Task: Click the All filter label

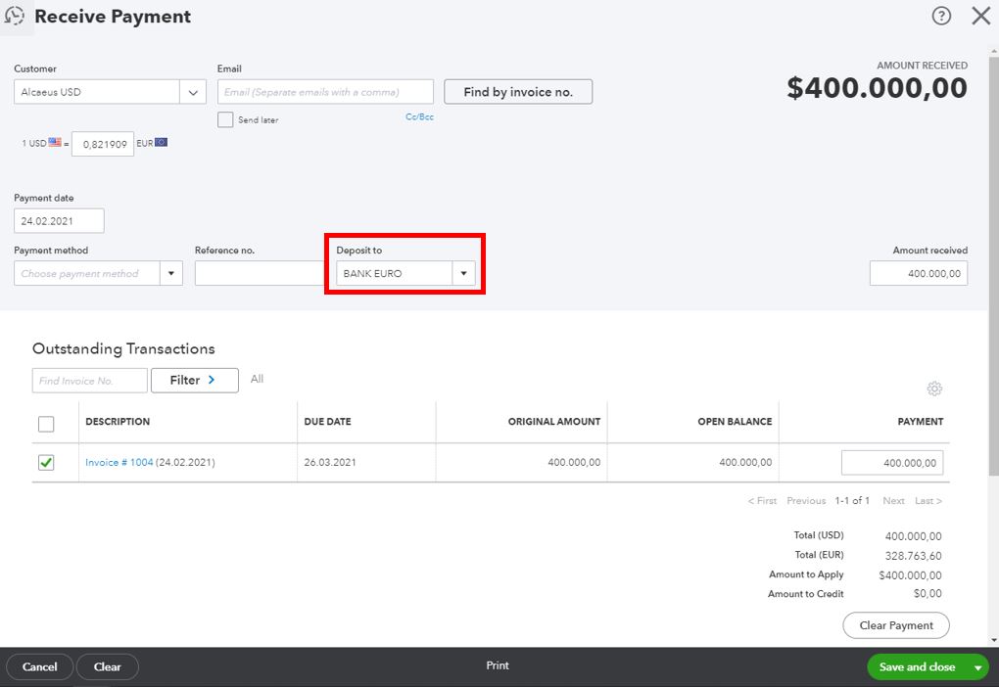Action: click(257, 379)
